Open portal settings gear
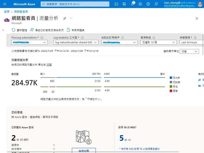The width and height of the screenshot is (204, 153). [140, 4]
